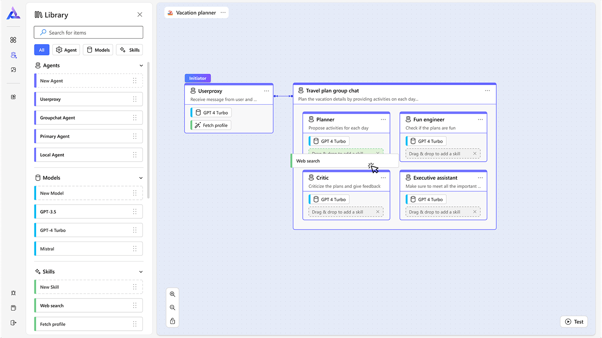The width and height of the screenshot is (602, 338).
Task: Click the workflows icon below the agents icon
Action: click(13, 69)
